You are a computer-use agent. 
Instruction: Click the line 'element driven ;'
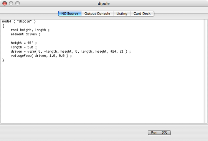[x=25, y=34]
